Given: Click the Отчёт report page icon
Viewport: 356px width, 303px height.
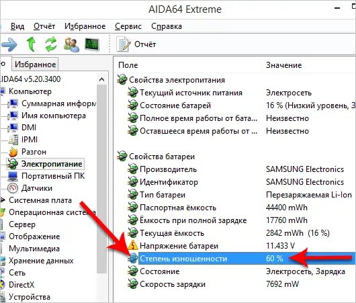Looking at the screenshot, I should [x=124, y=44].
